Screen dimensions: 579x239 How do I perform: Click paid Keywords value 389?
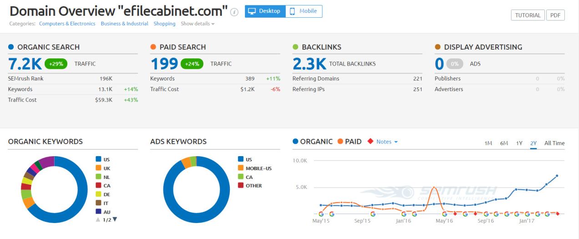249,79
